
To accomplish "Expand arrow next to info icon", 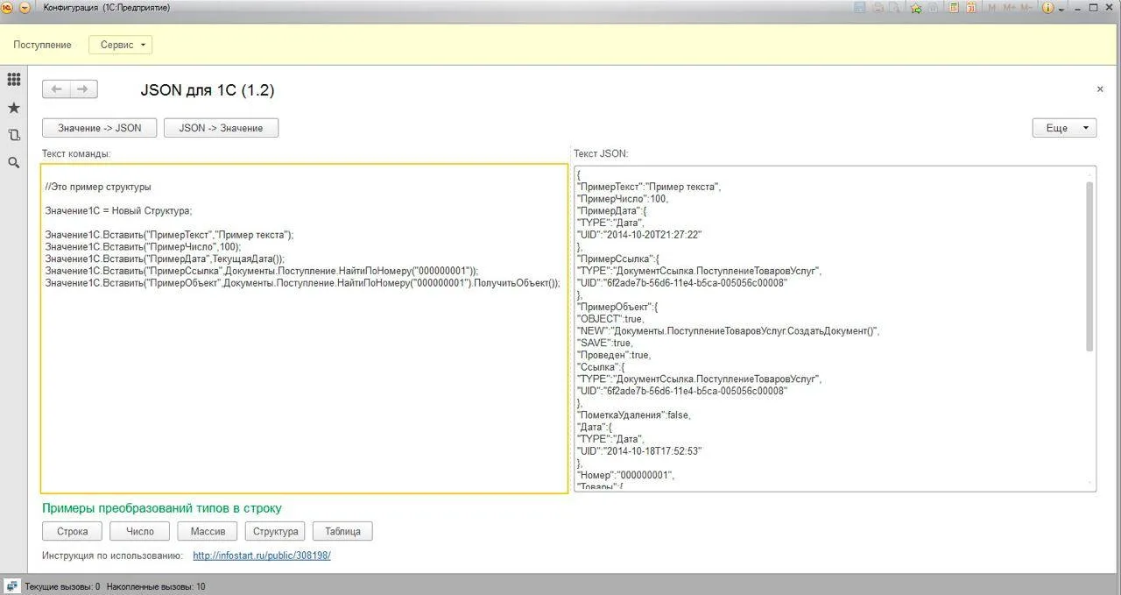I will coord(1061,9).
